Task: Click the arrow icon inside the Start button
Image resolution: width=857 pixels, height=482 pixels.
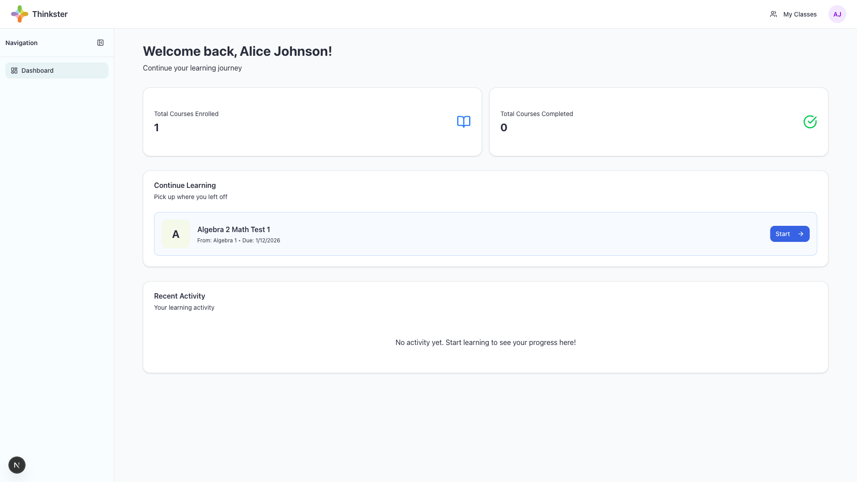Action: click(800, 234)
